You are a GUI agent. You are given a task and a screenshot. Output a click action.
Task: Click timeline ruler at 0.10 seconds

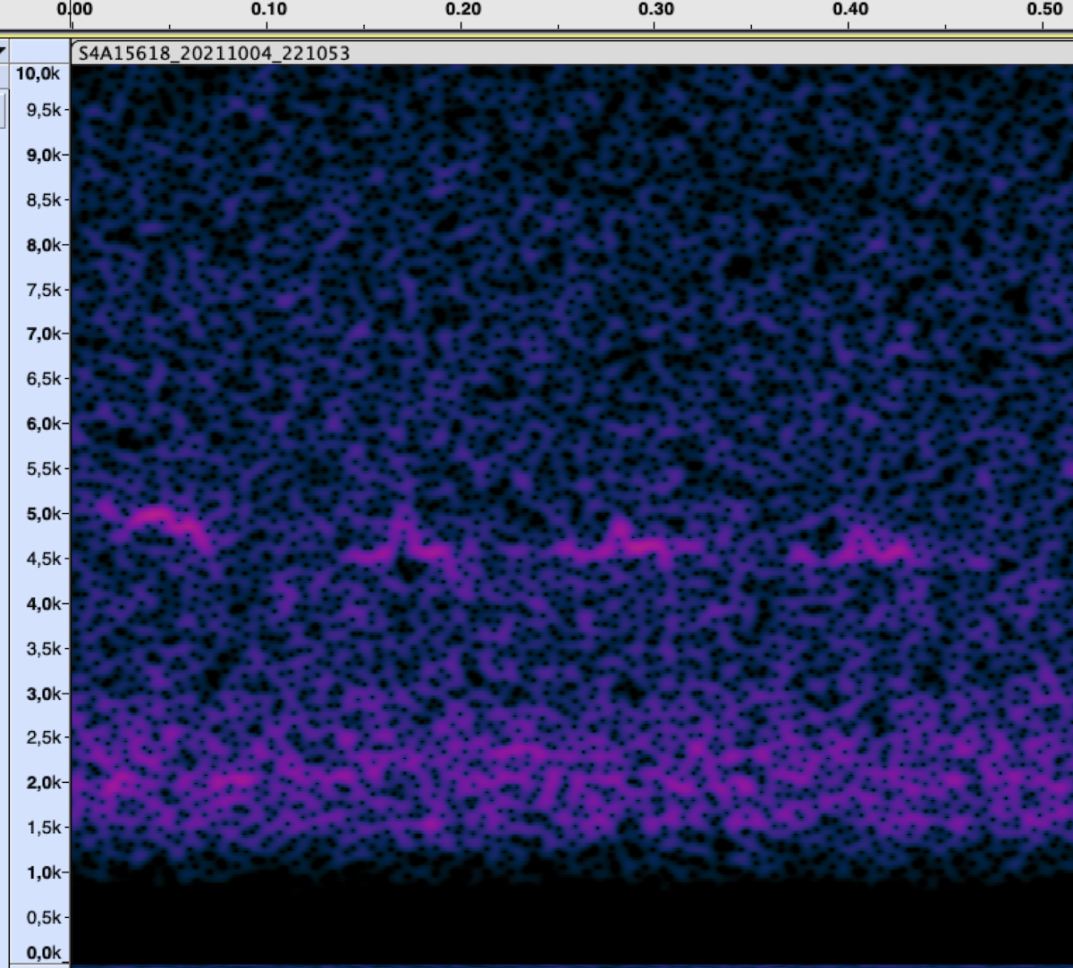pos(268,10)
